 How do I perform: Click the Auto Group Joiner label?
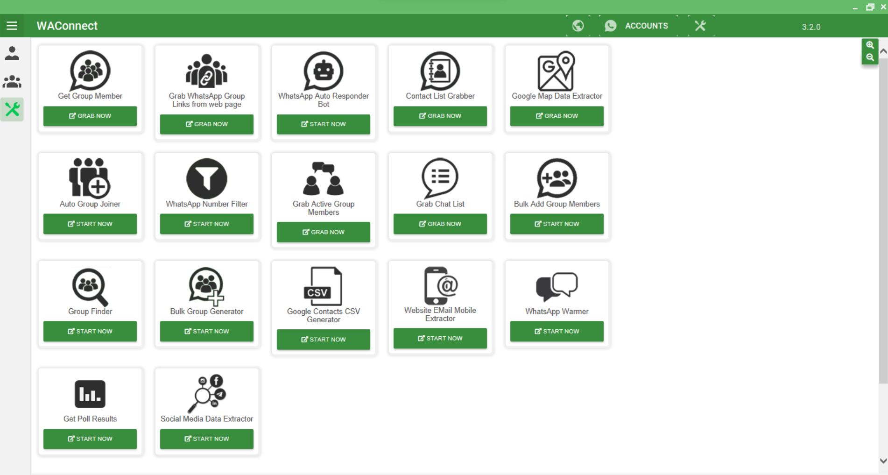click(x=90, y=204)
